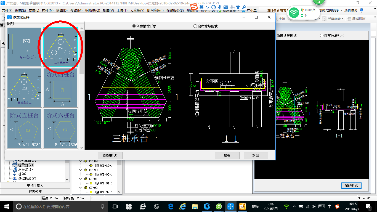
Task: Open the 云应用(Y) menu
Action: point(137,10)
